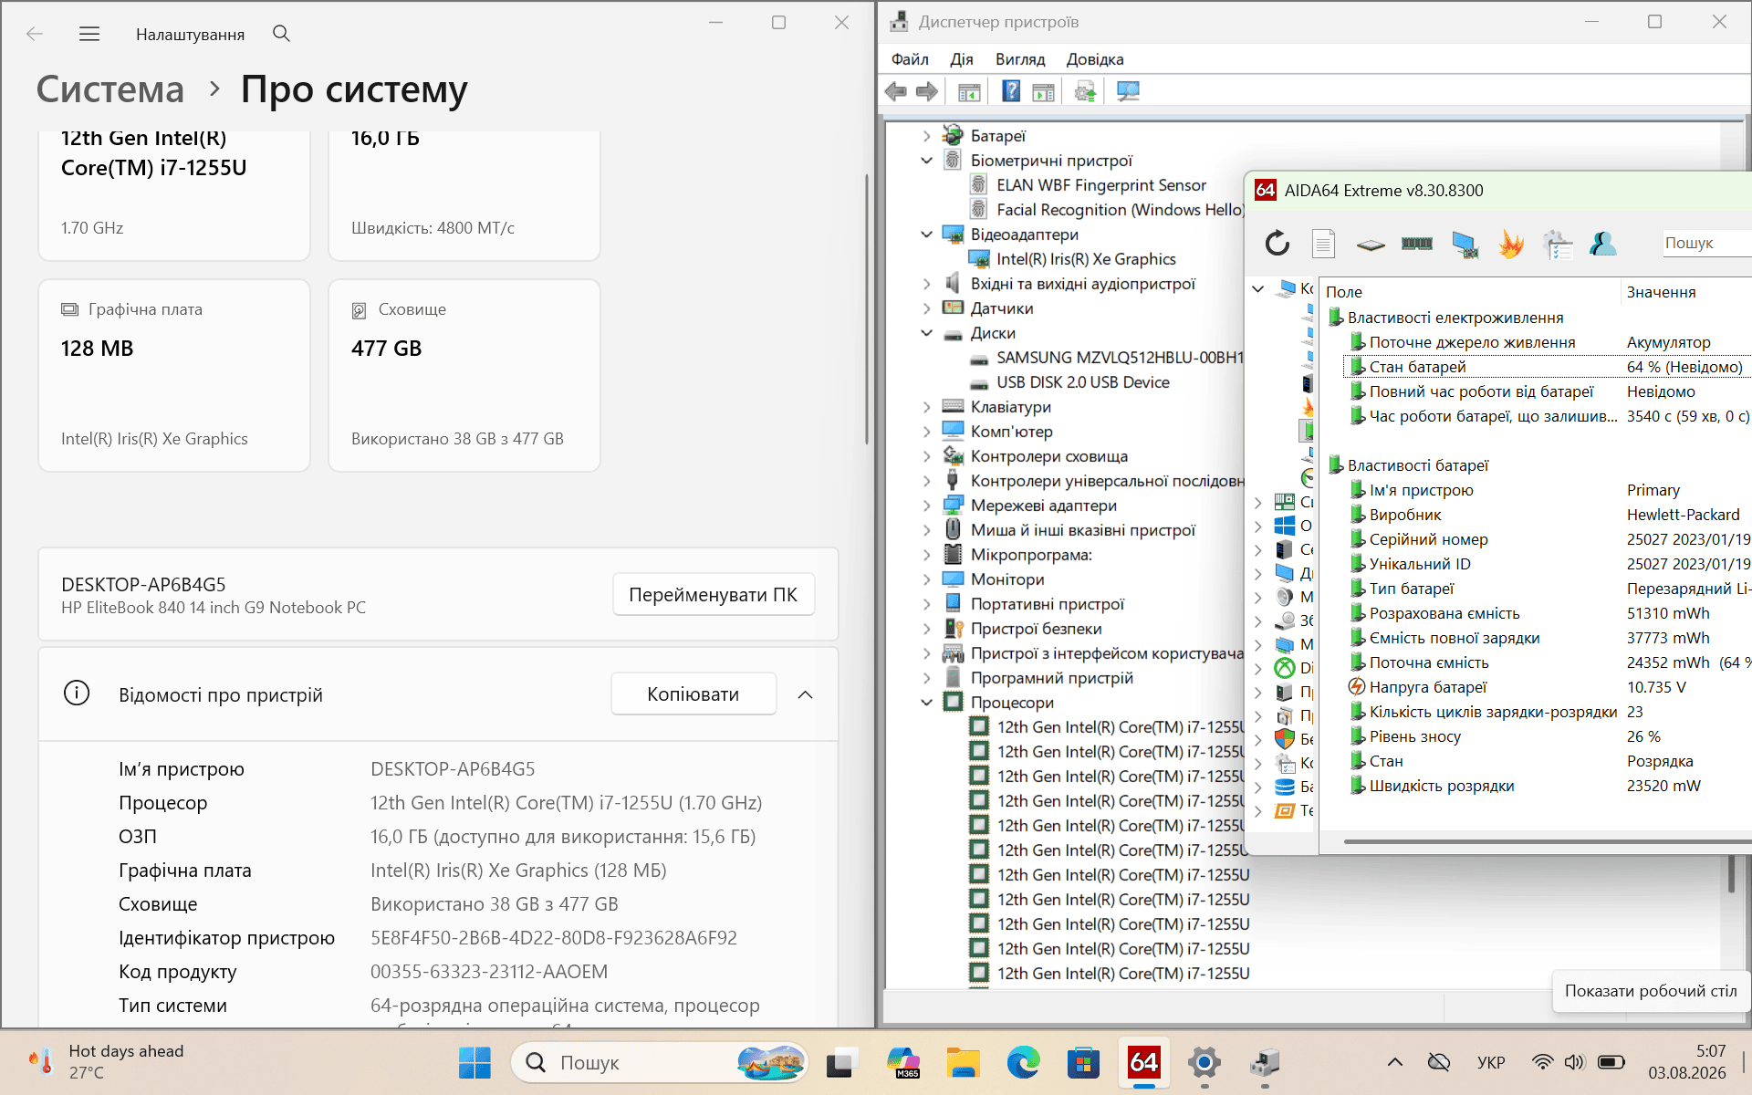Collapse the Процесори node

pos(927,703)
